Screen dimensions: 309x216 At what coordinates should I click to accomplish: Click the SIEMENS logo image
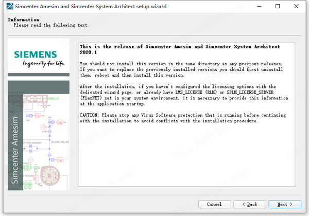[x=36, y=55]
